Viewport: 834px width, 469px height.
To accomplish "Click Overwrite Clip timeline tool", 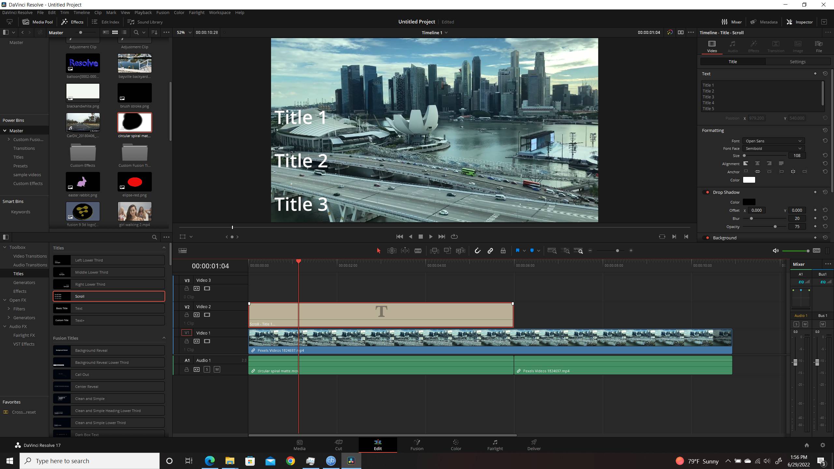I will [x=447, y=250].
